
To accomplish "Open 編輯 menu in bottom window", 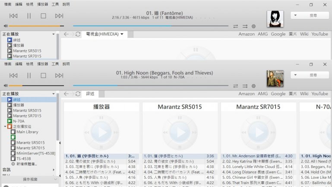I will coord(19,64).
